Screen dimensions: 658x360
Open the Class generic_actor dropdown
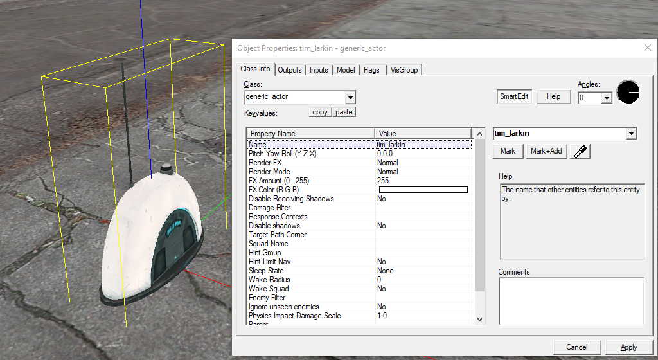[350, 97]
